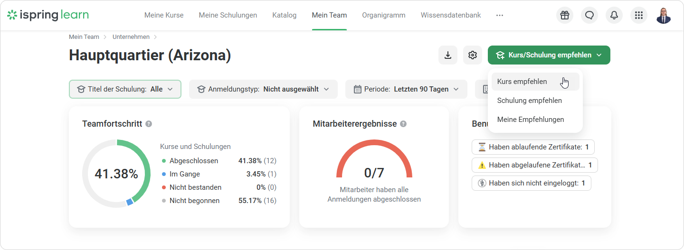Open the apps grid menu
The image size is (684, 250).
point(639,15)
